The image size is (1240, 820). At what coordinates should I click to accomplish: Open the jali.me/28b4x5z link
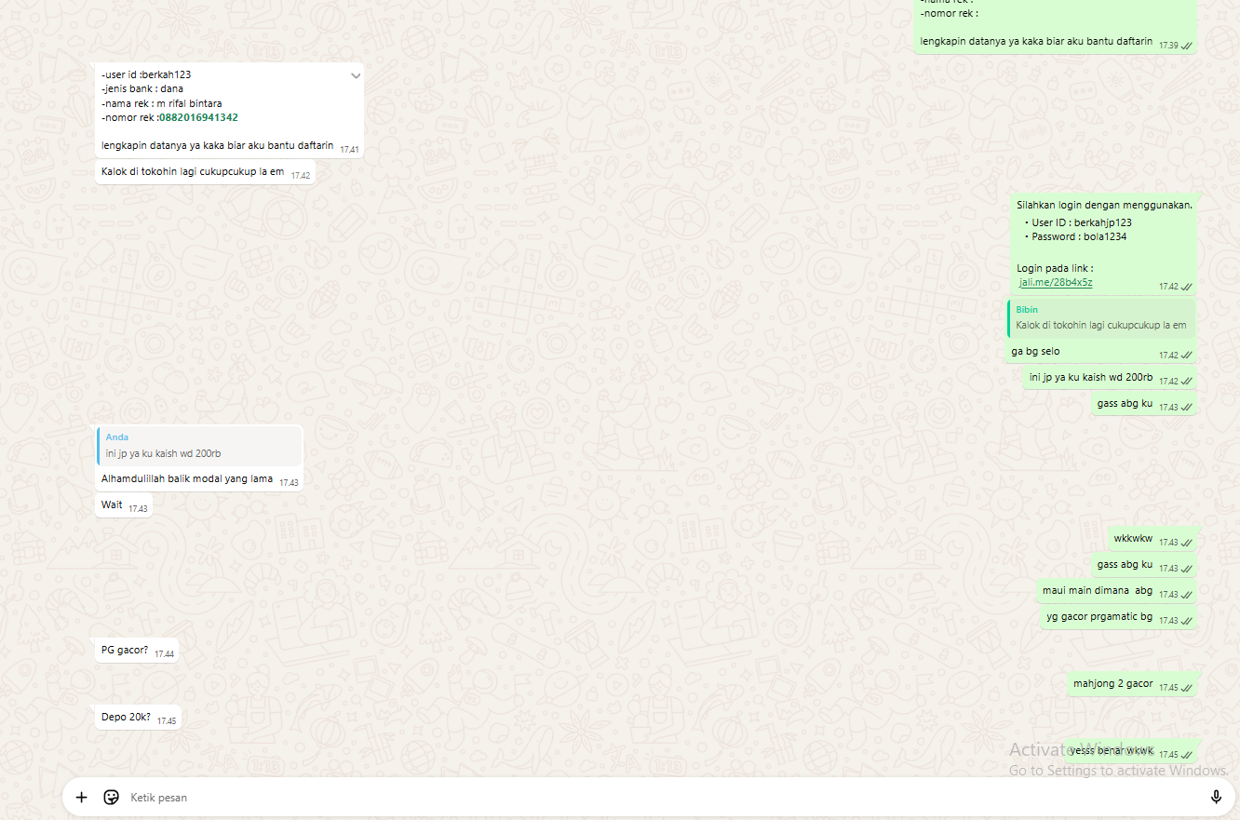1057,282
